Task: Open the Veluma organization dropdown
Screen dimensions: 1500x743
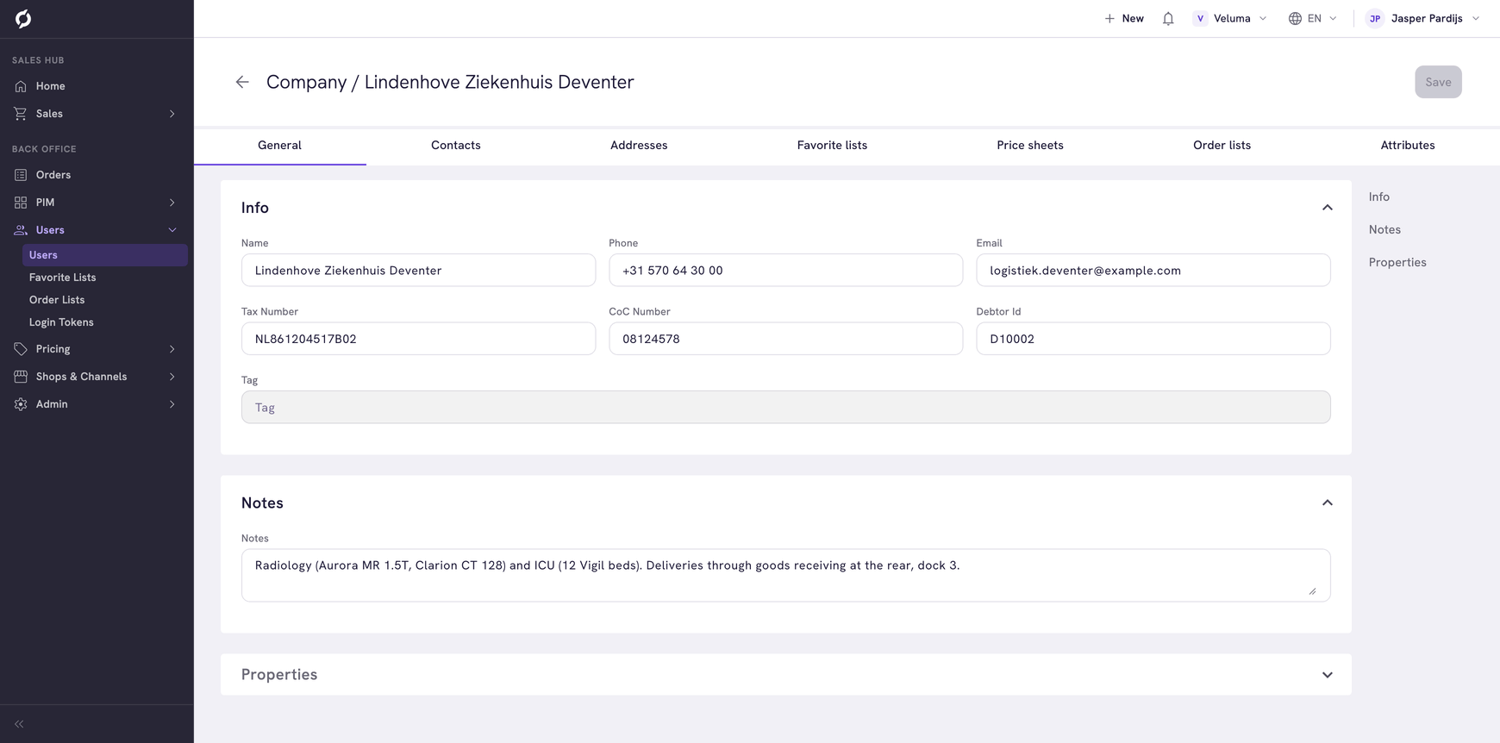Action: 1230,18
